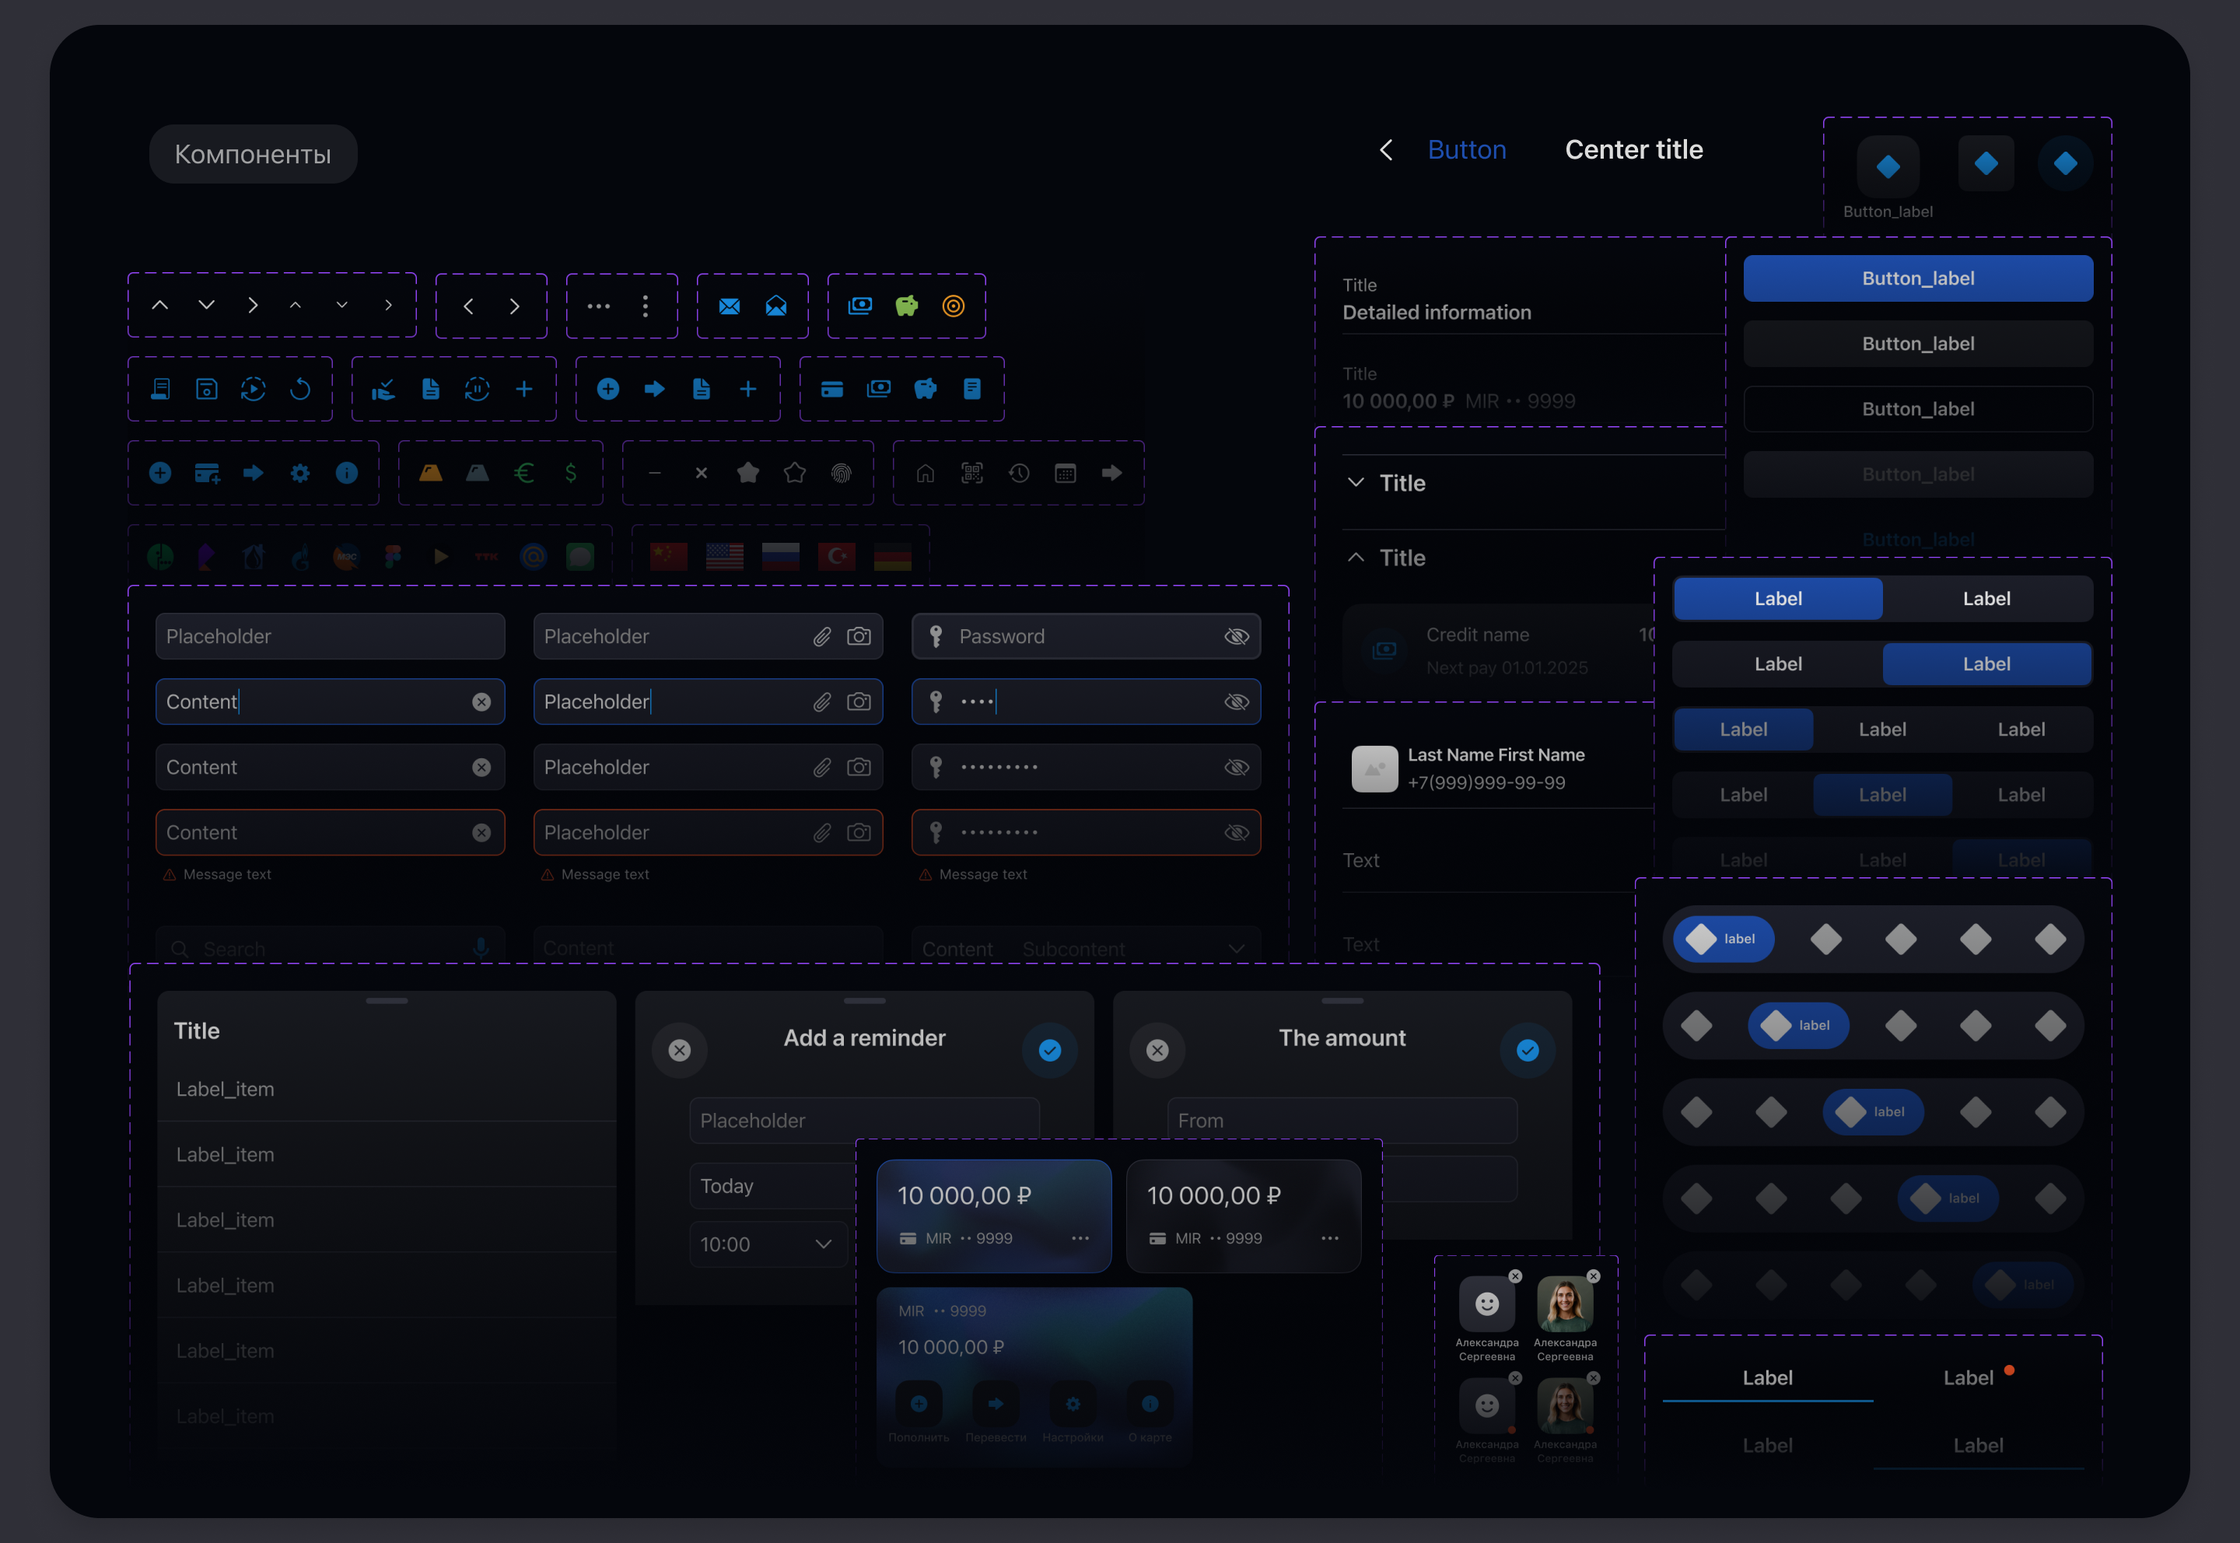Switch to Label tab with red dot

[x=1969, y=1377]
